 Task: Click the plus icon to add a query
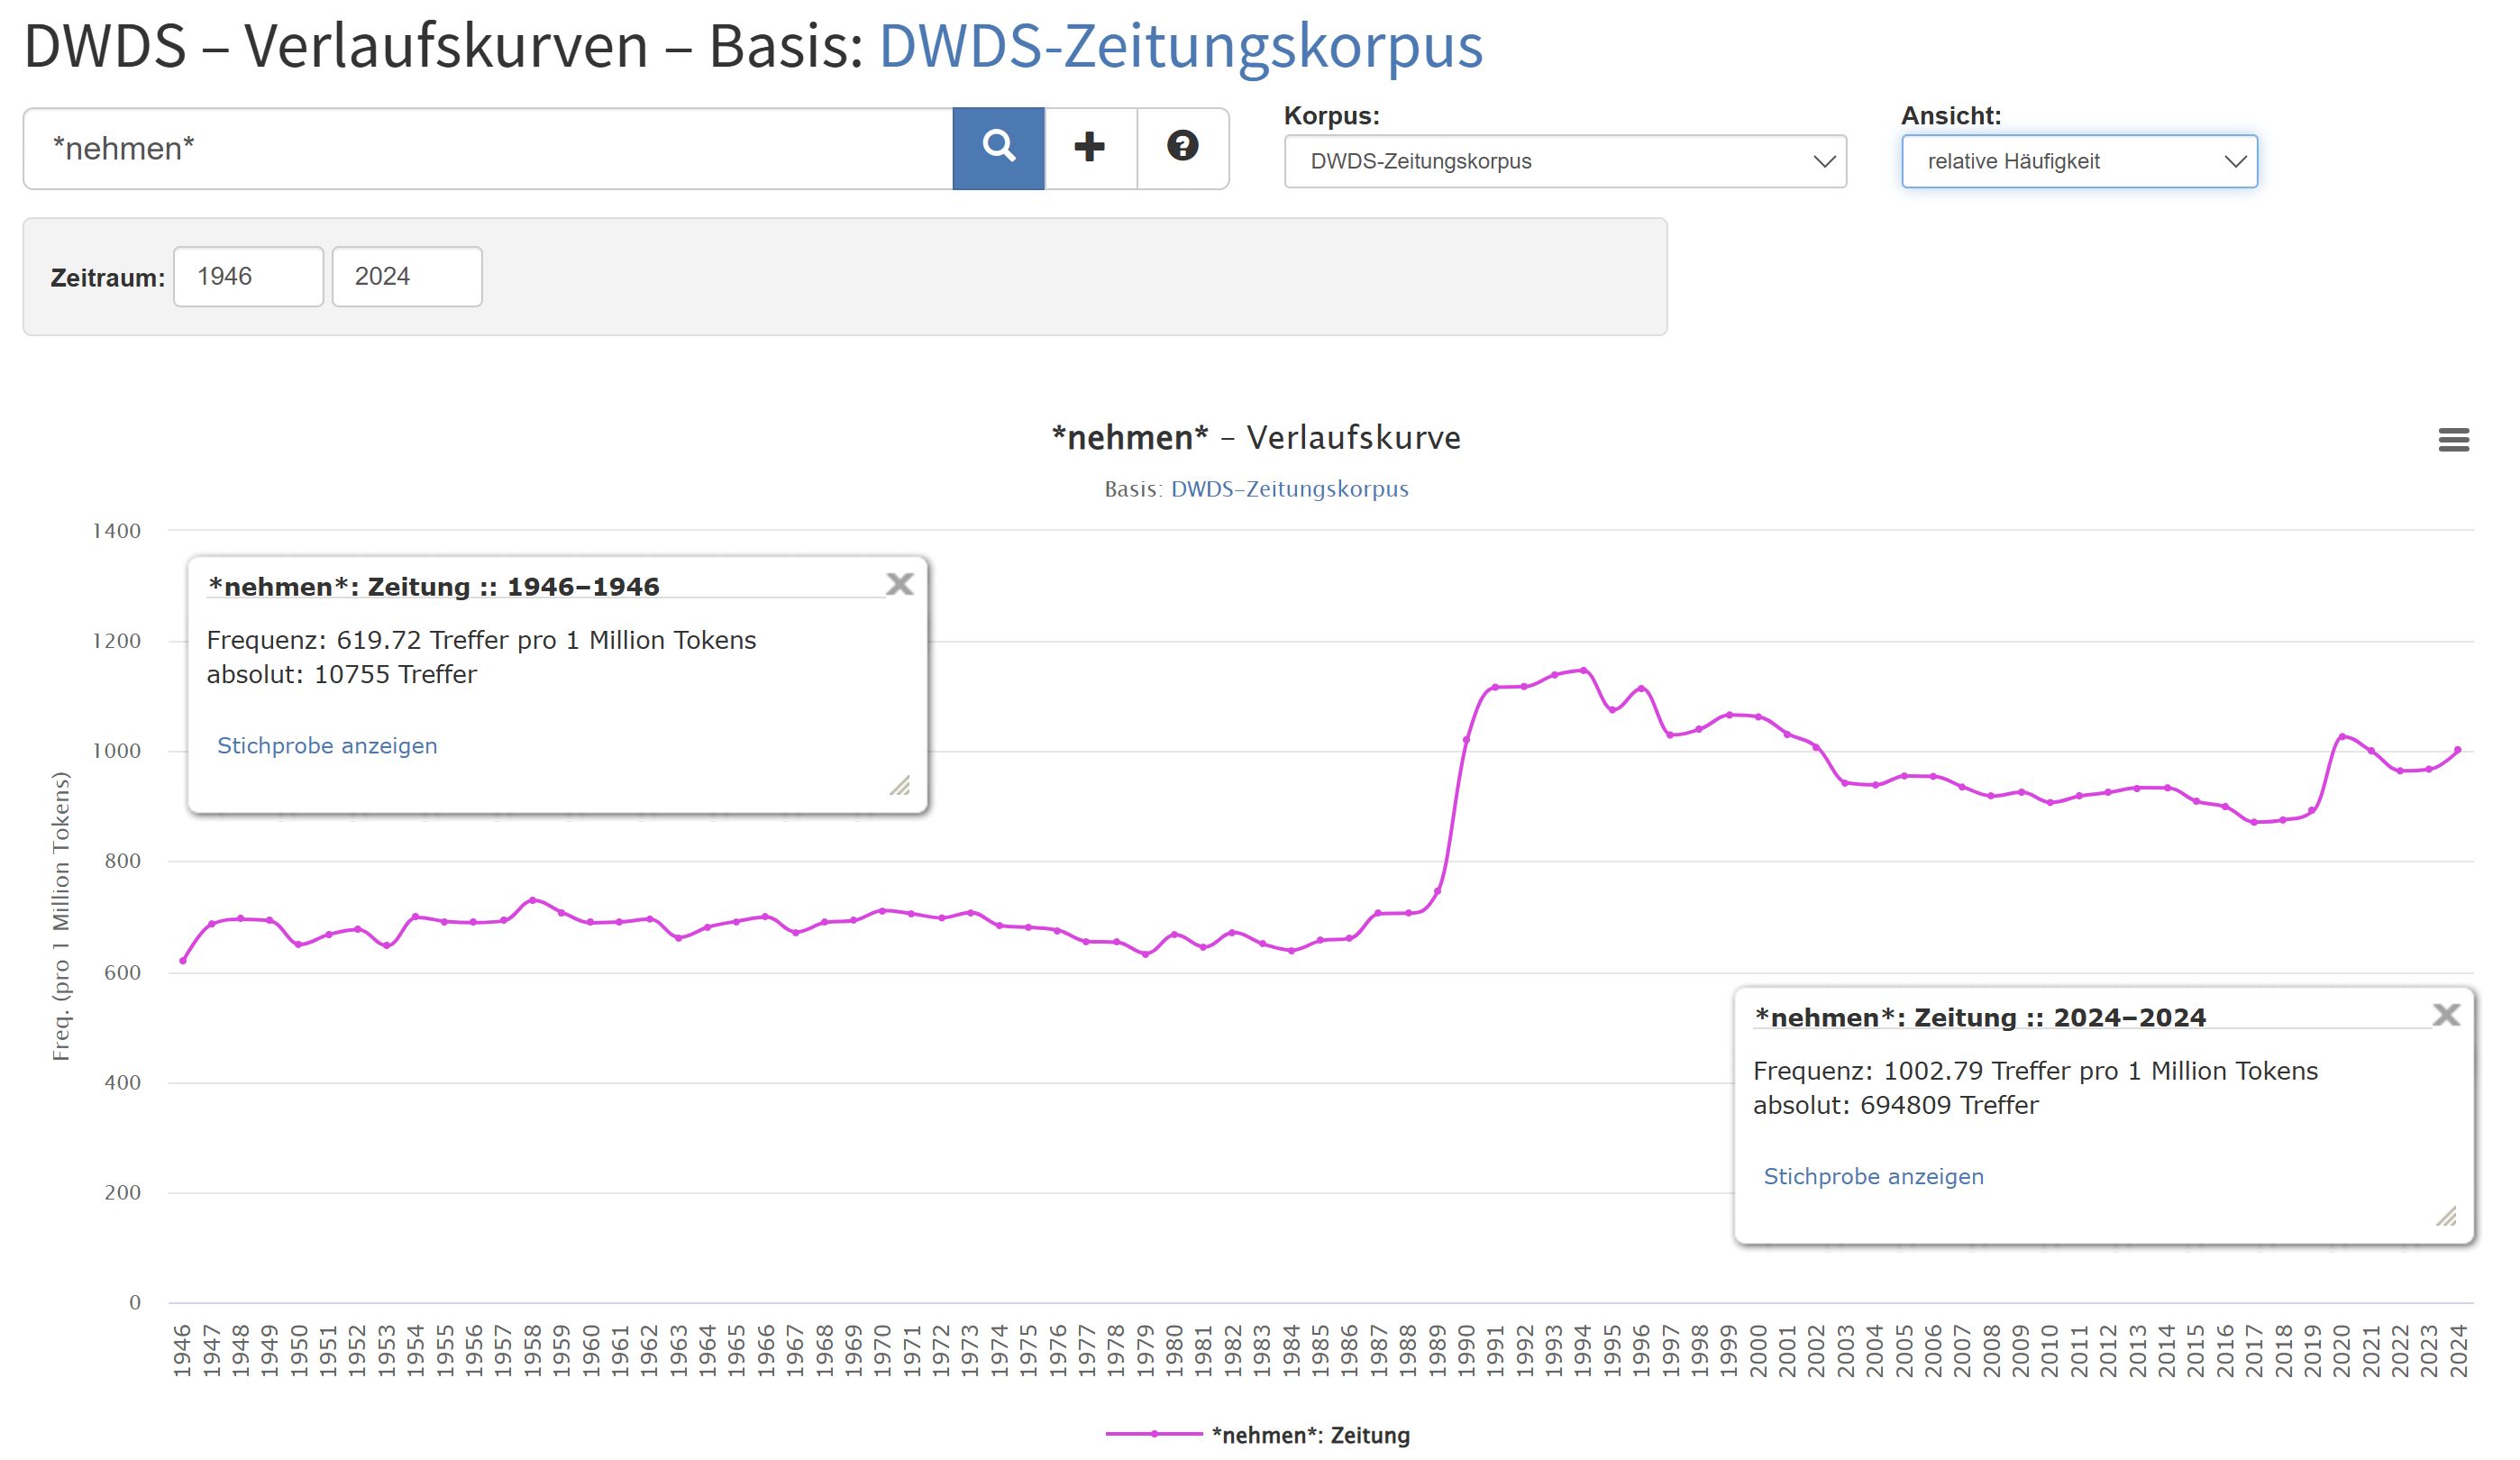pos(1089,148)
